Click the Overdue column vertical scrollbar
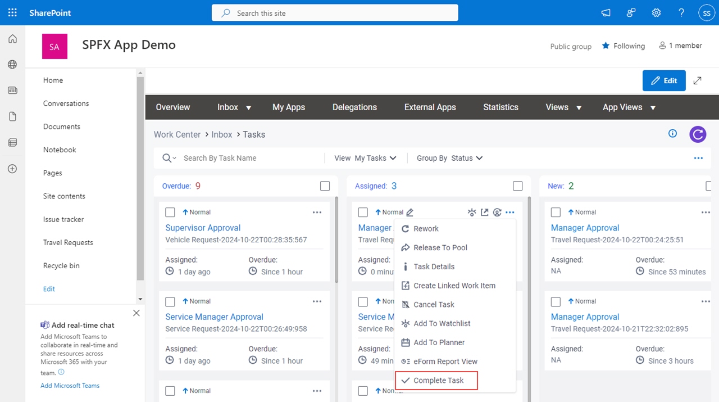 tap(336, 239)
